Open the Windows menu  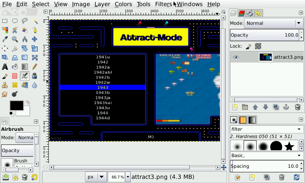click(x=190, y=4)
